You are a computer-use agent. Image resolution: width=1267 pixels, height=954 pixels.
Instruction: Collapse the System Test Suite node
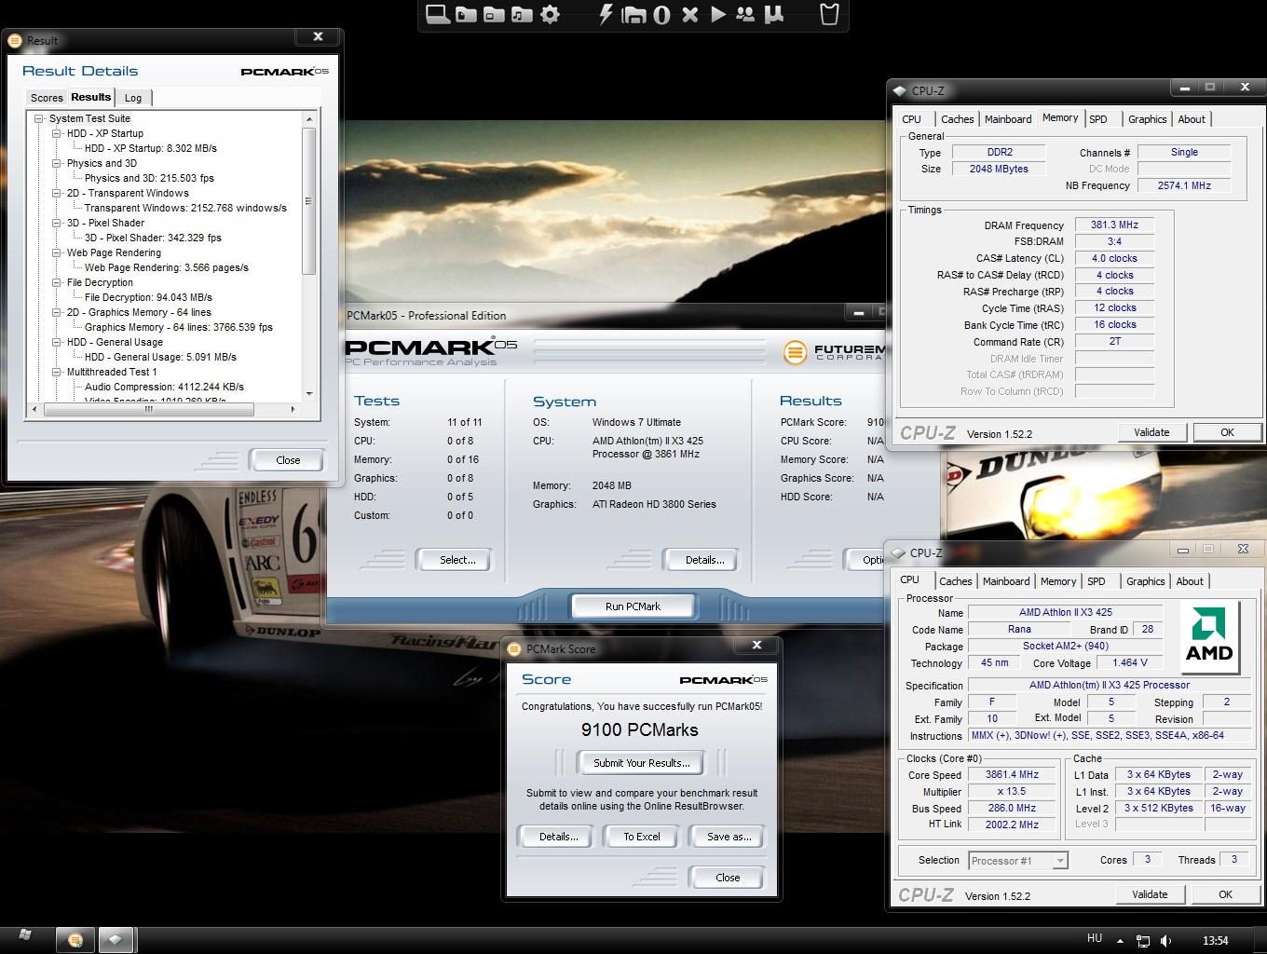click(39, 118)
